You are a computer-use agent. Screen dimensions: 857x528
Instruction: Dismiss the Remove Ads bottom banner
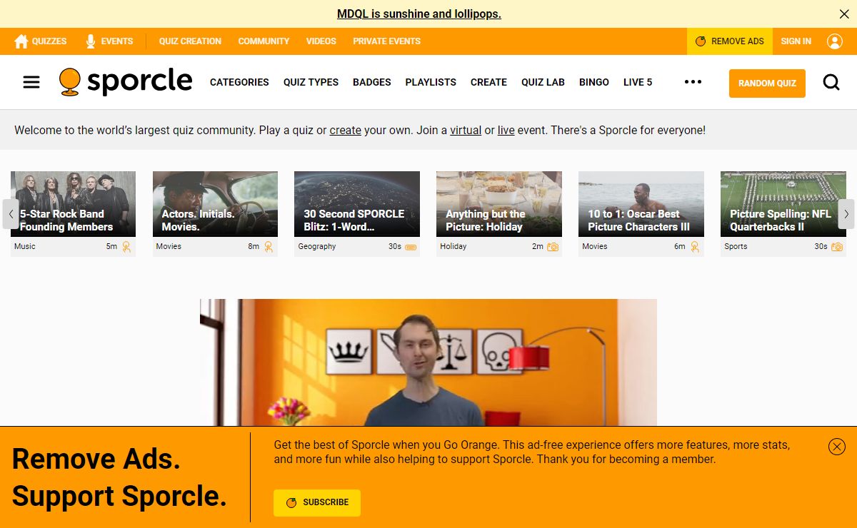pos(837,447)
